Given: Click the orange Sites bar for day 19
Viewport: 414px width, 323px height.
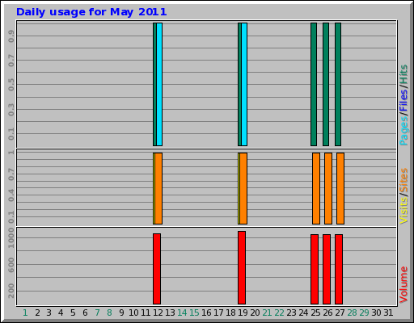Looking at the screenshot, I should tap(243, 188).
